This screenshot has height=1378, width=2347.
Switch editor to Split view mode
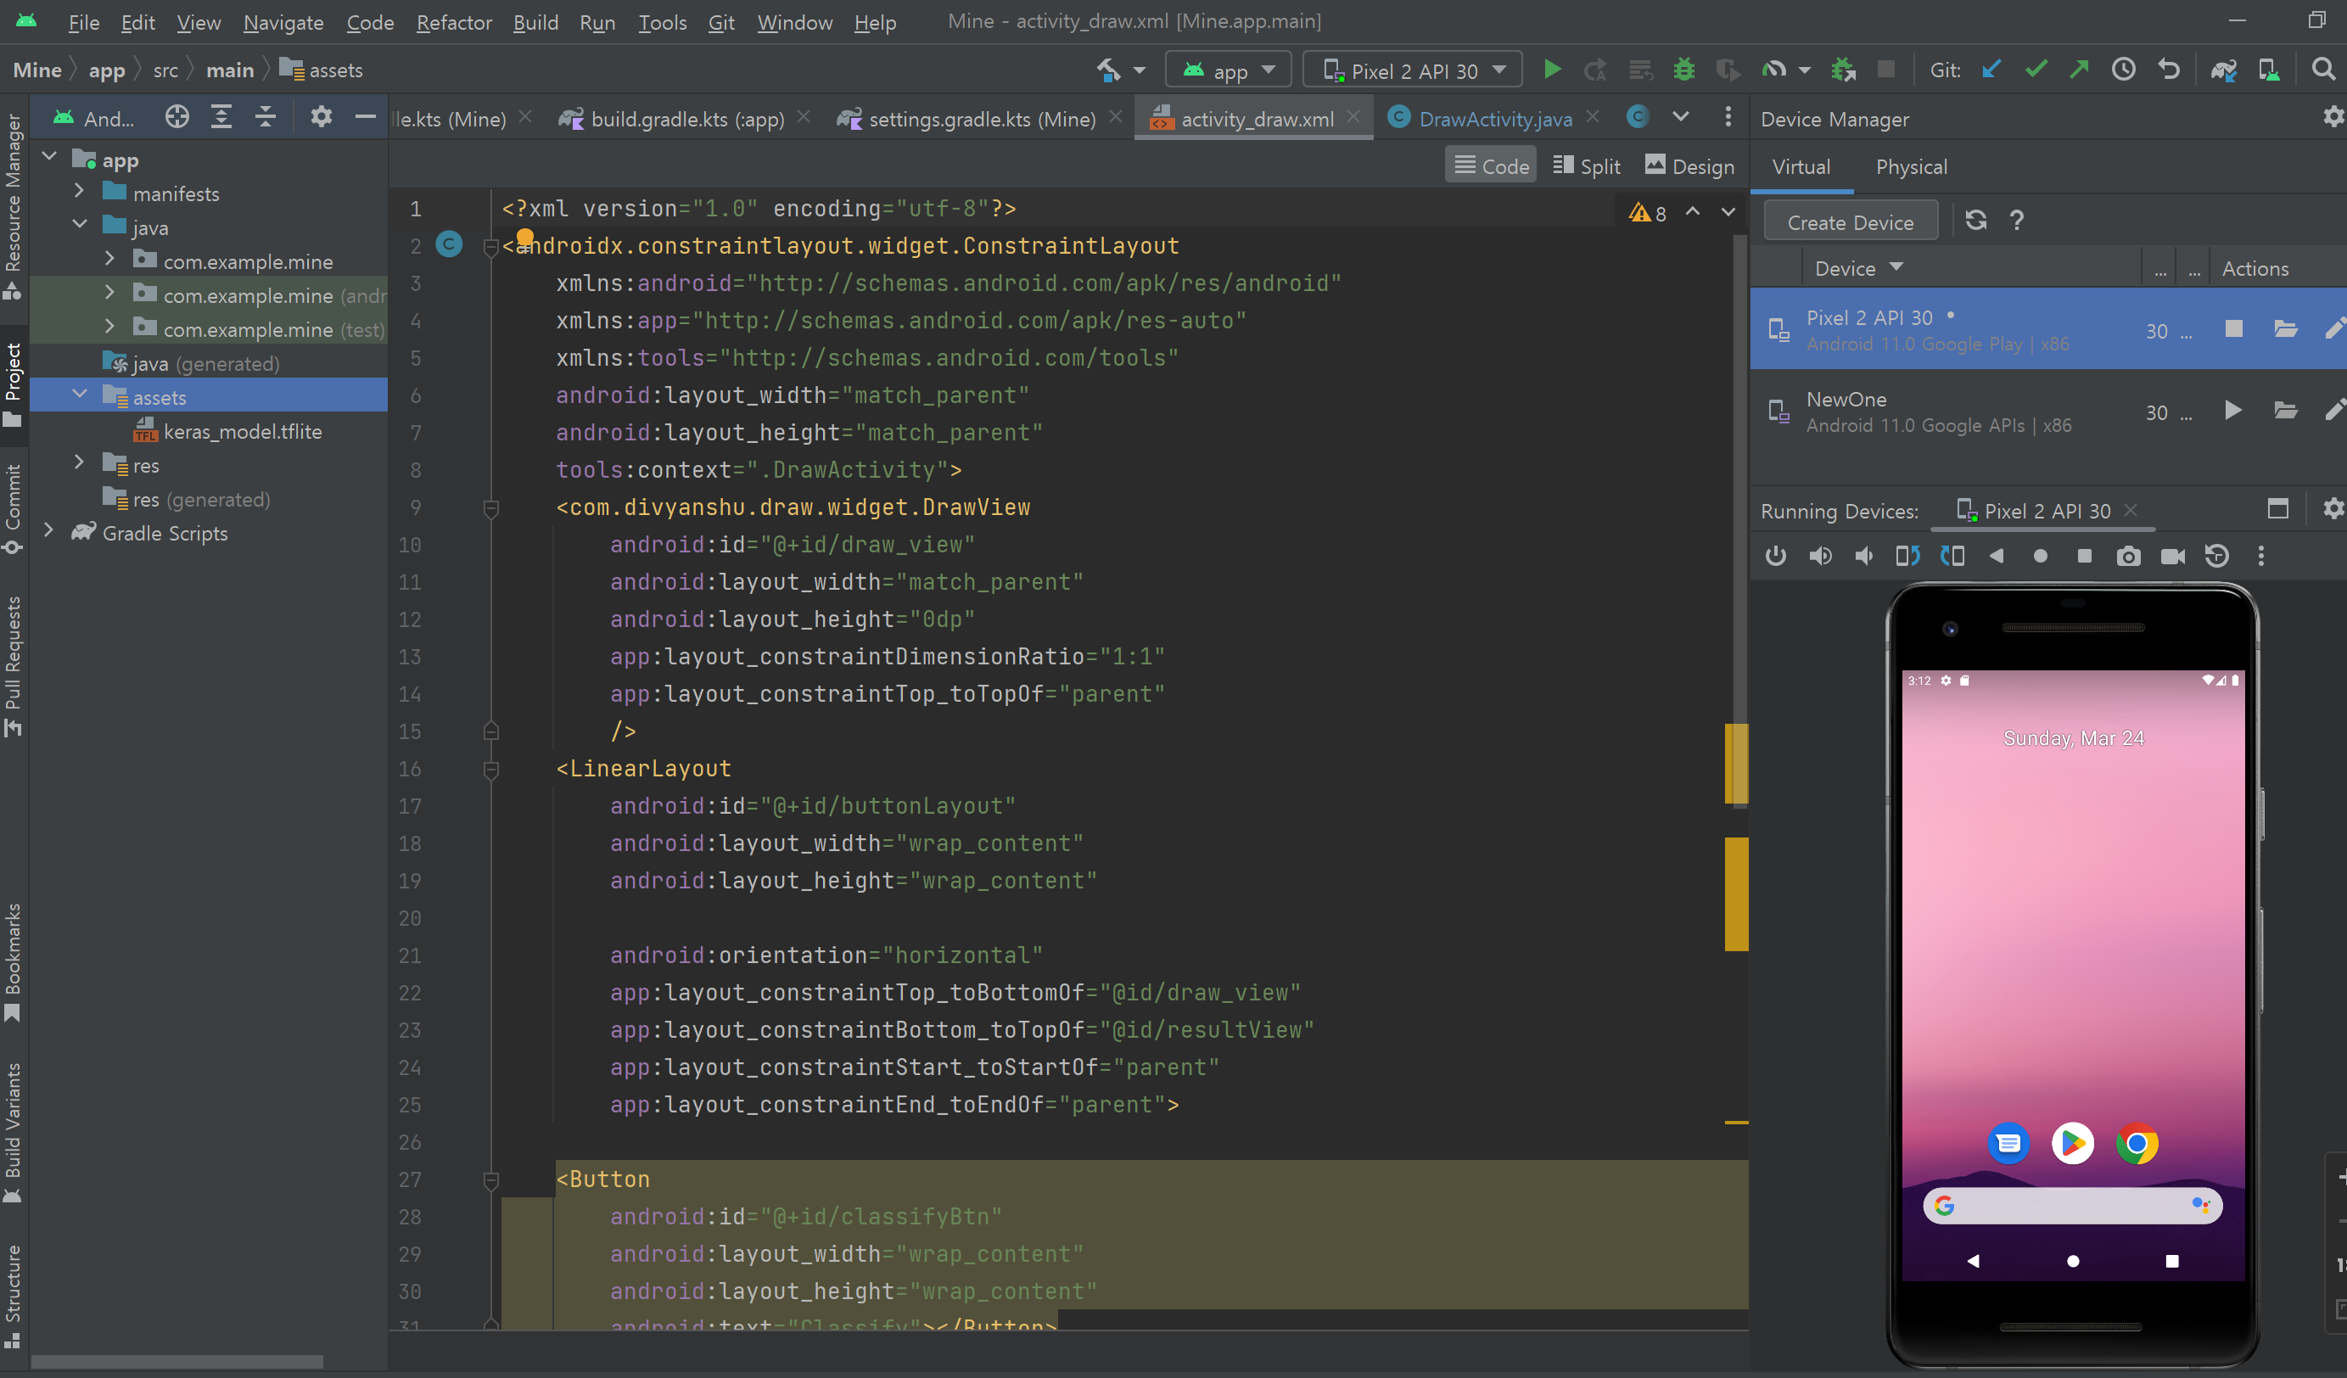pyautogui.click(x=1586, y=166)
